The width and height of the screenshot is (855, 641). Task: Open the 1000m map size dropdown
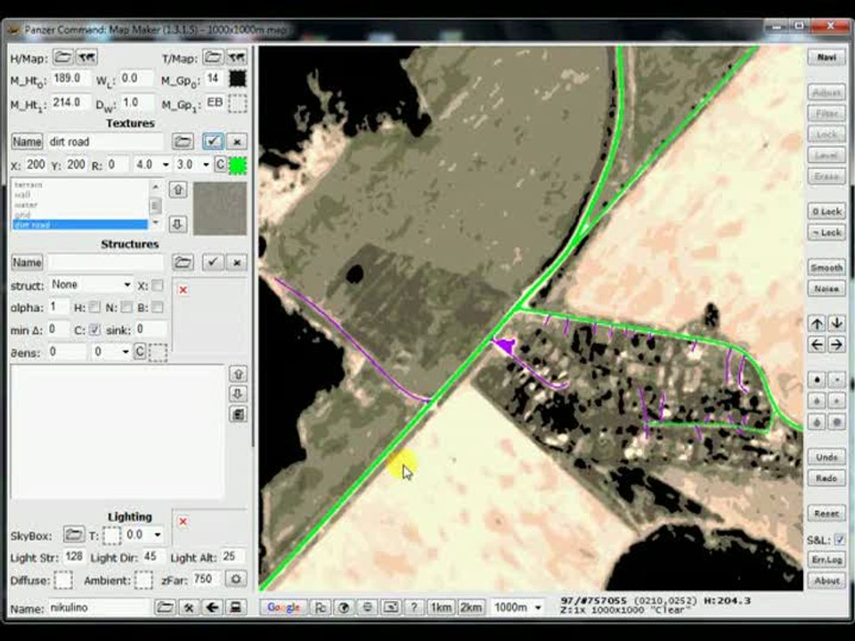(x=538, y=607)
